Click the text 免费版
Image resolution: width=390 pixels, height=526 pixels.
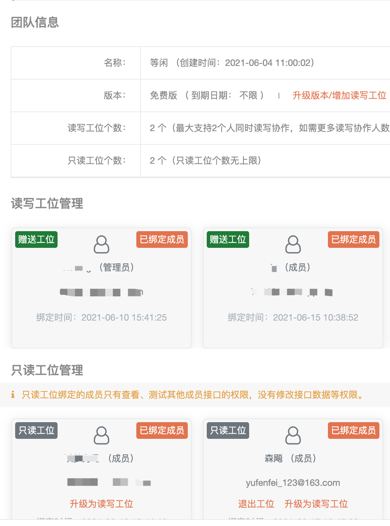click(x=164, y=95)
